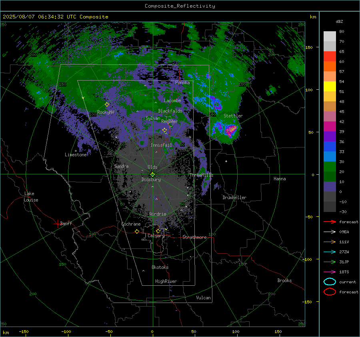Click the Limestone label

click(76, 155)
